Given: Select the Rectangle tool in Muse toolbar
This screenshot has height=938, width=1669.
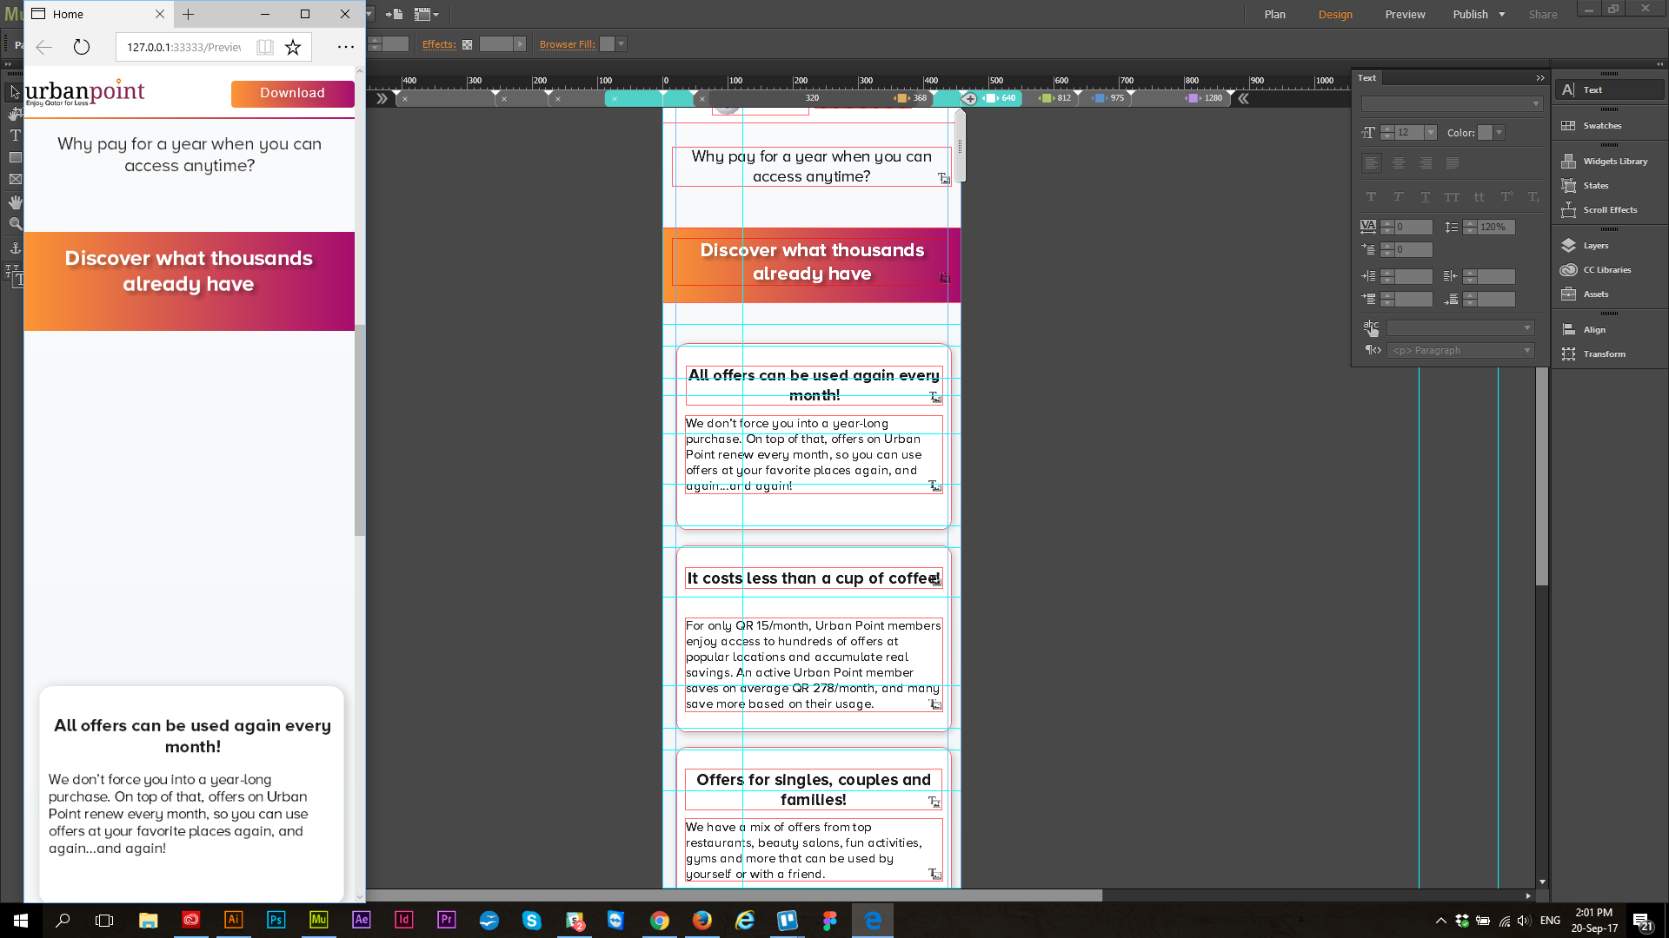Looking at the screenshot, I should [15, 157].
